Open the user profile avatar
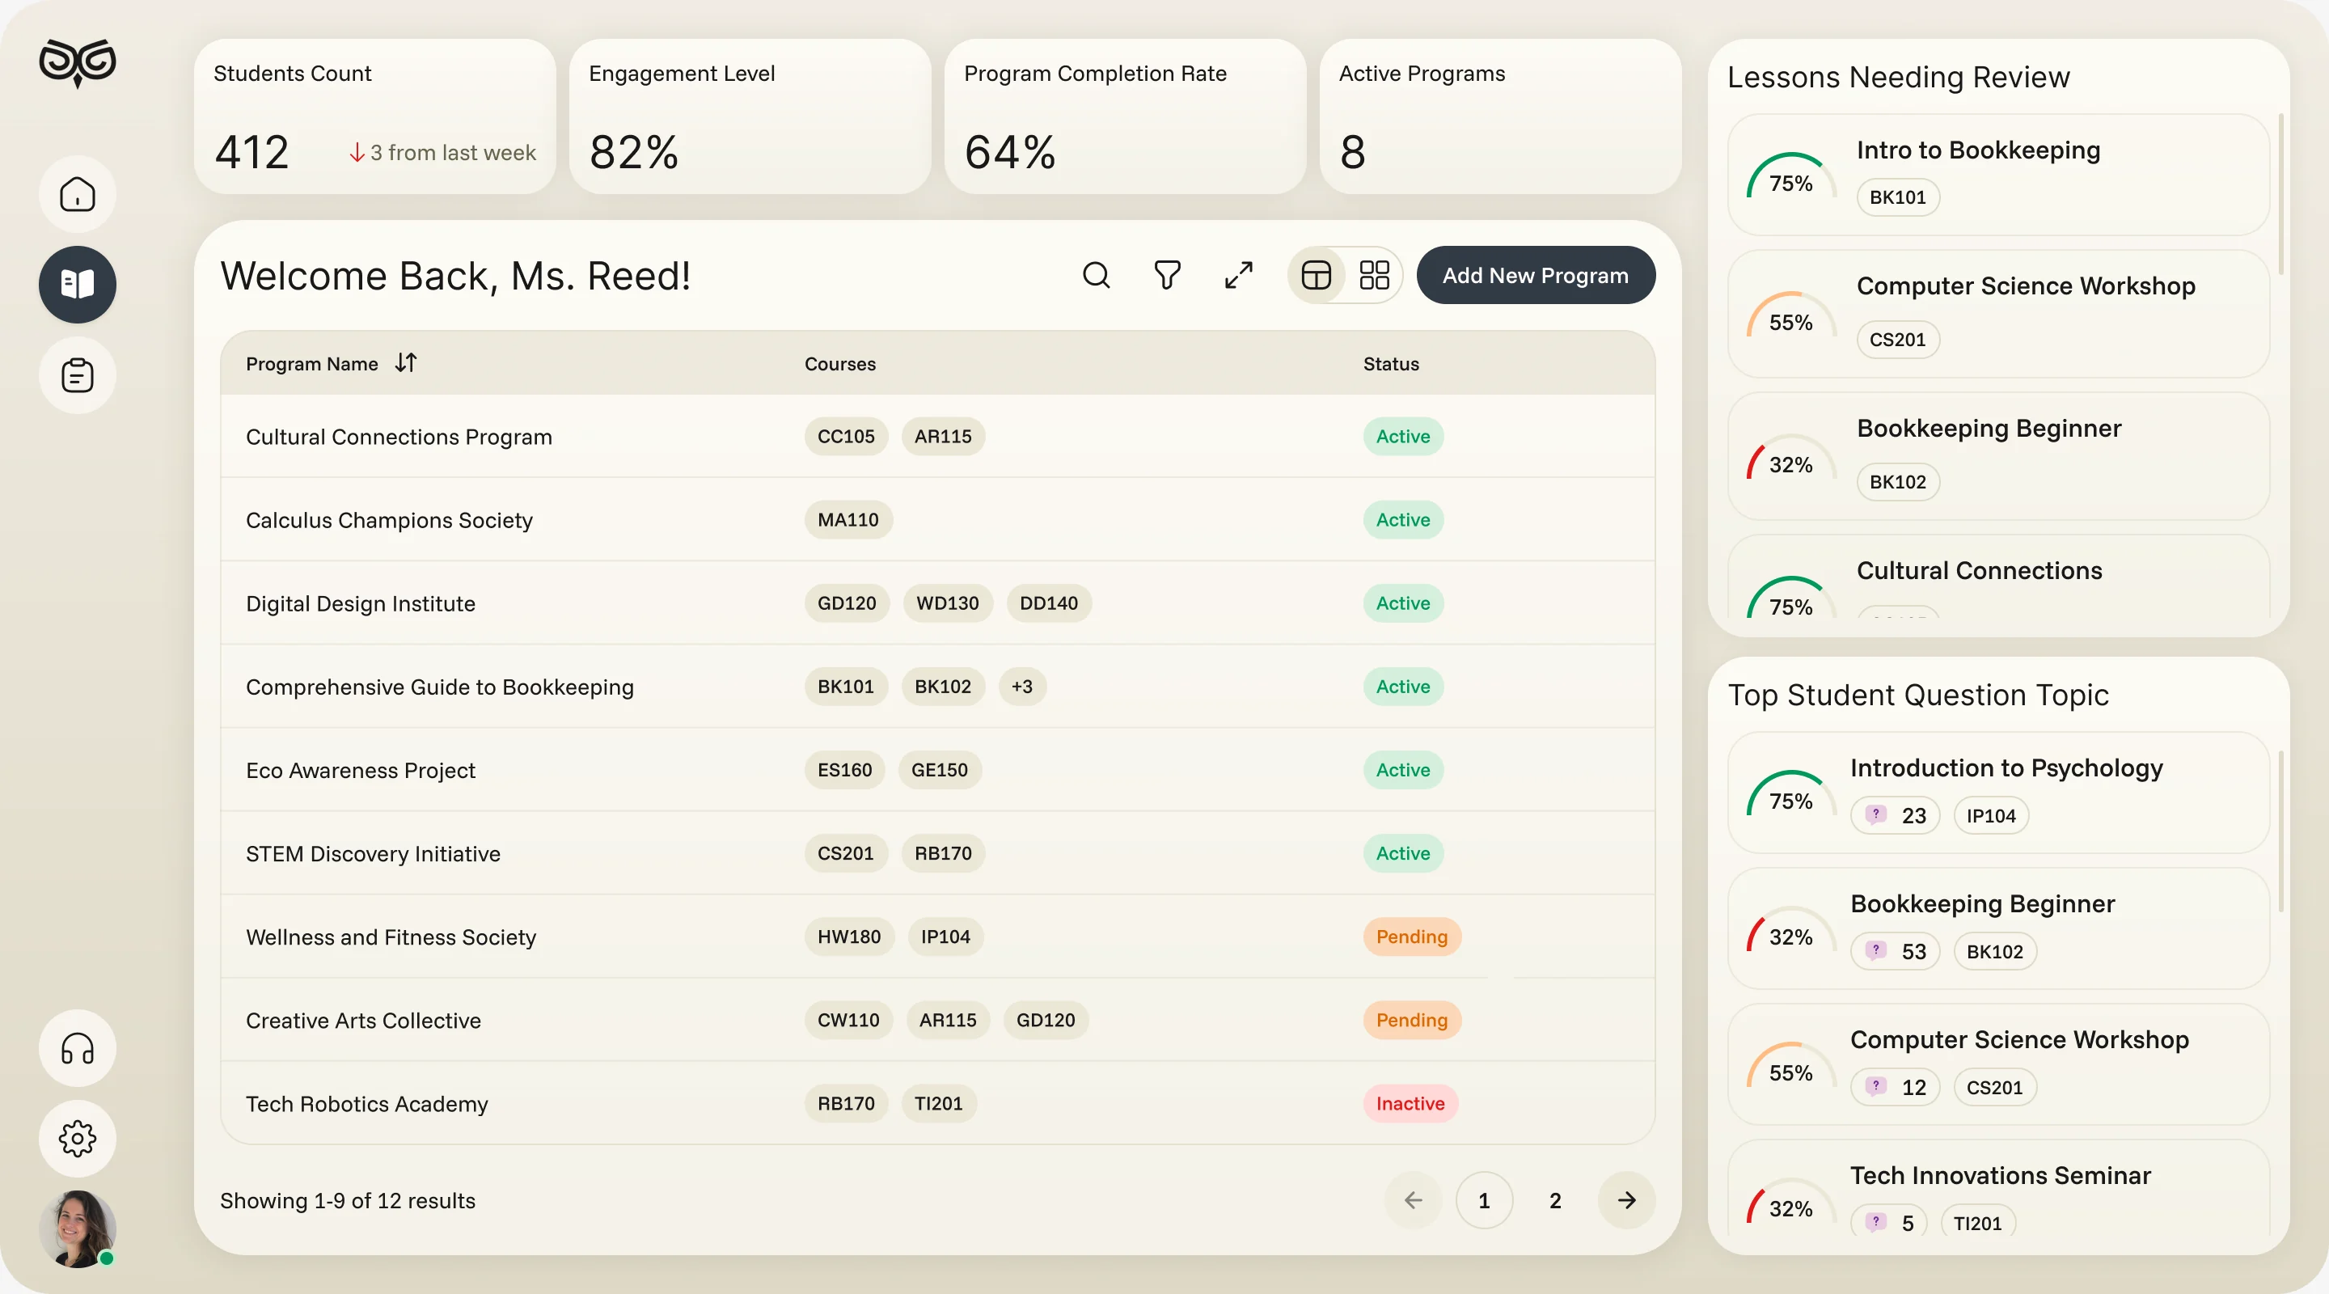 (78, 1228)
